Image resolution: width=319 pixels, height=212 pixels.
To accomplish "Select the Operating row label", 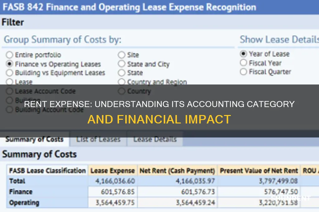I will coord(24,203).
